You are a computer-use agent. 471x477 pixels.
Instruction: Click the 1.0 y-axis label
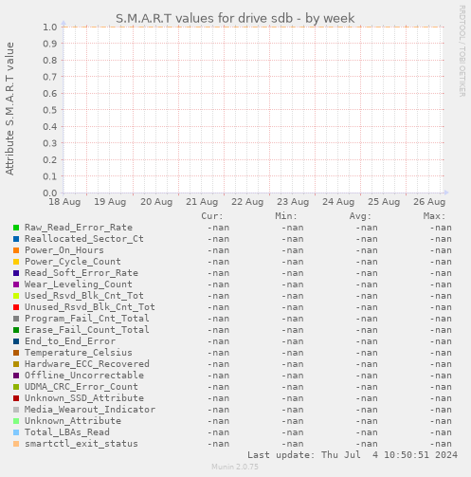[50, 28]
